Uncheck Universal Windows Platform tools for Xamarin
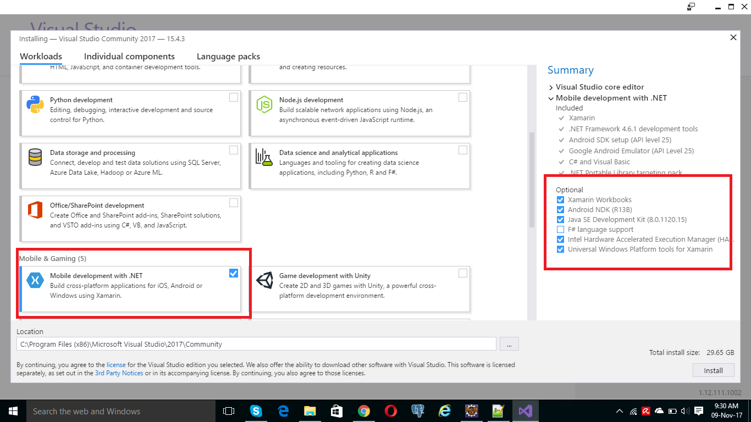751x422 pixels. pos(560,249)
